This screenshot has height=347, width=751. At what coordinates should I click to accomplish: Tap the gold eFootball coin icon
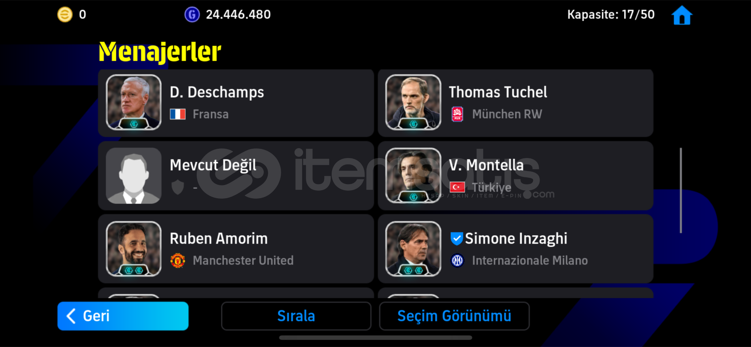65,14
